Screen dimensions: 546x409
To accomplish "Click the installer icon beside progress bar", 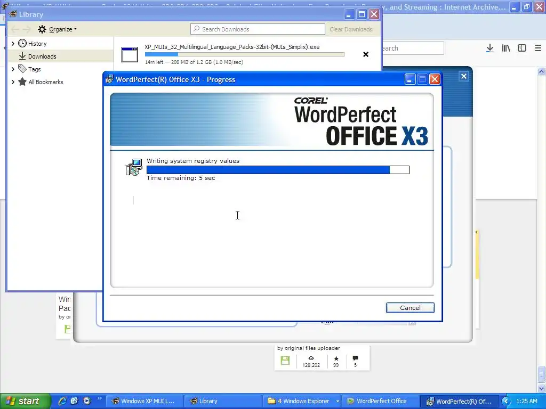I will point(134,167).
